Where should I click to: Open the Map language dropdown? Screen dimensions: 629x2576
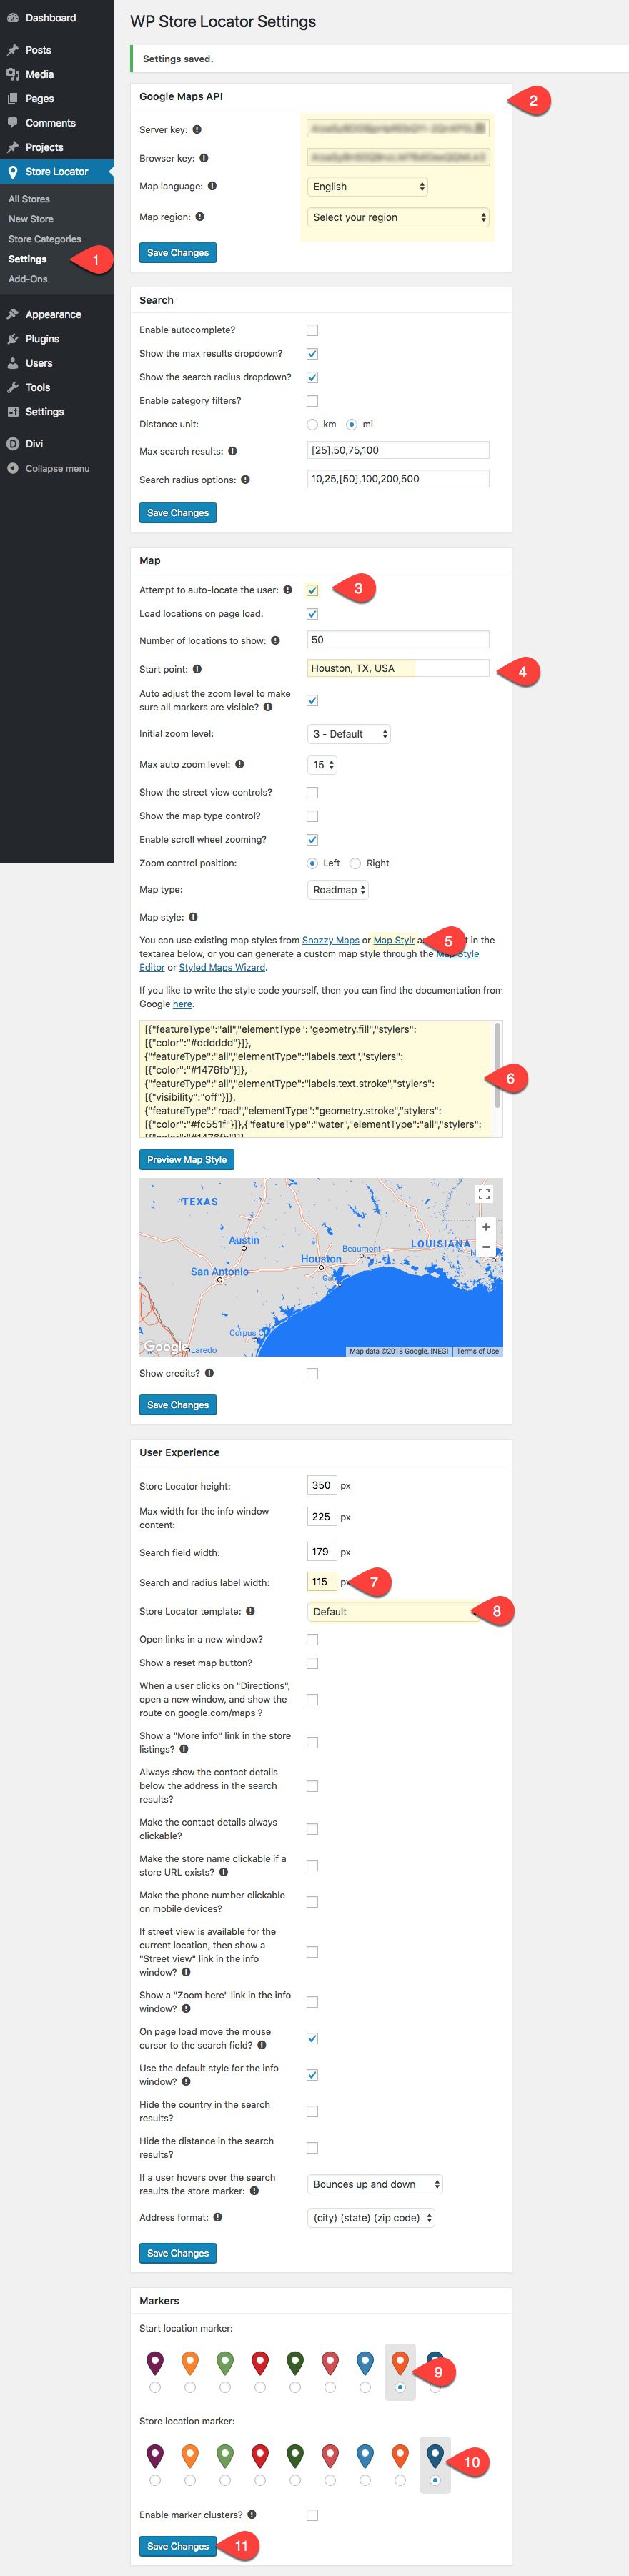[368, 187]
